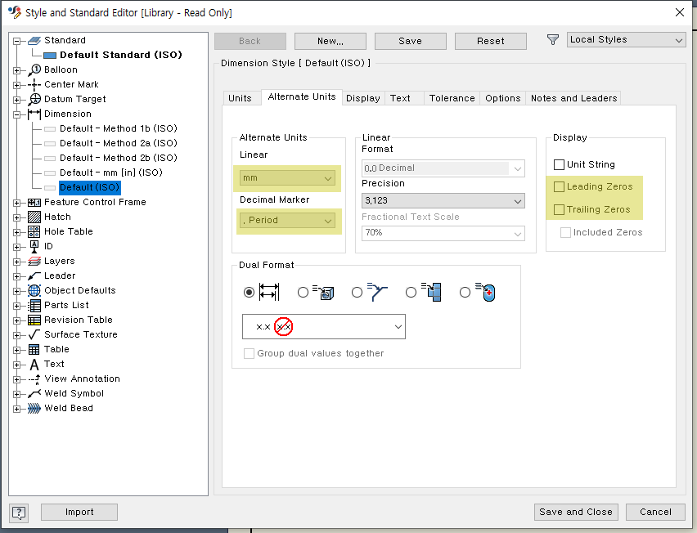Screen dimensions: 697x533
Task: Click the Datum Target icon
Action: (x=34, y=99)
